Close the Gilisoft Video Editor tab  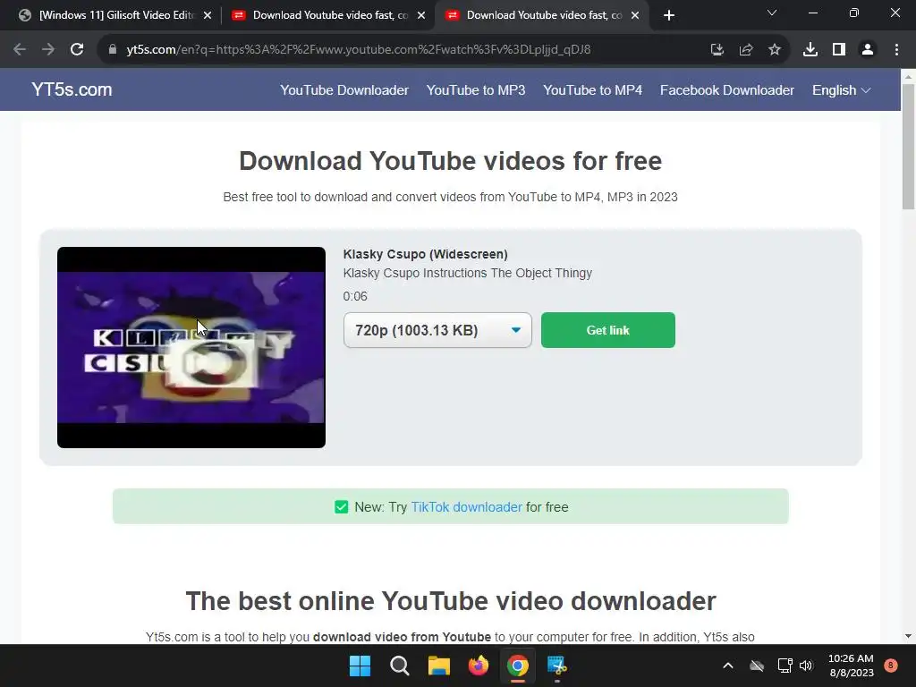pos(208,15)
